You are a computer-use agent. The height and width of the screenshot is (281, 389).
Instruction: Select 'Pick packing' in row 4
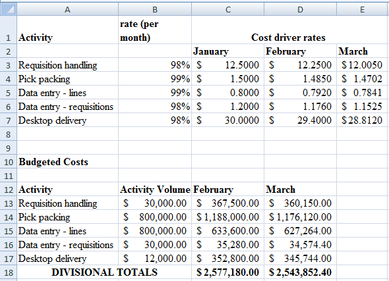67,79
